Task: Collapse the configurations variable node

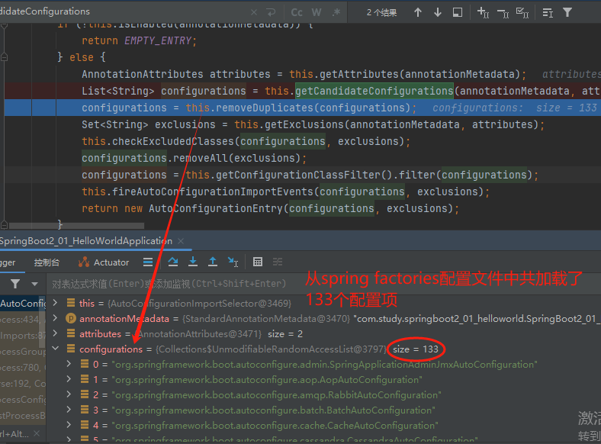Action: (x=55, y=349)
